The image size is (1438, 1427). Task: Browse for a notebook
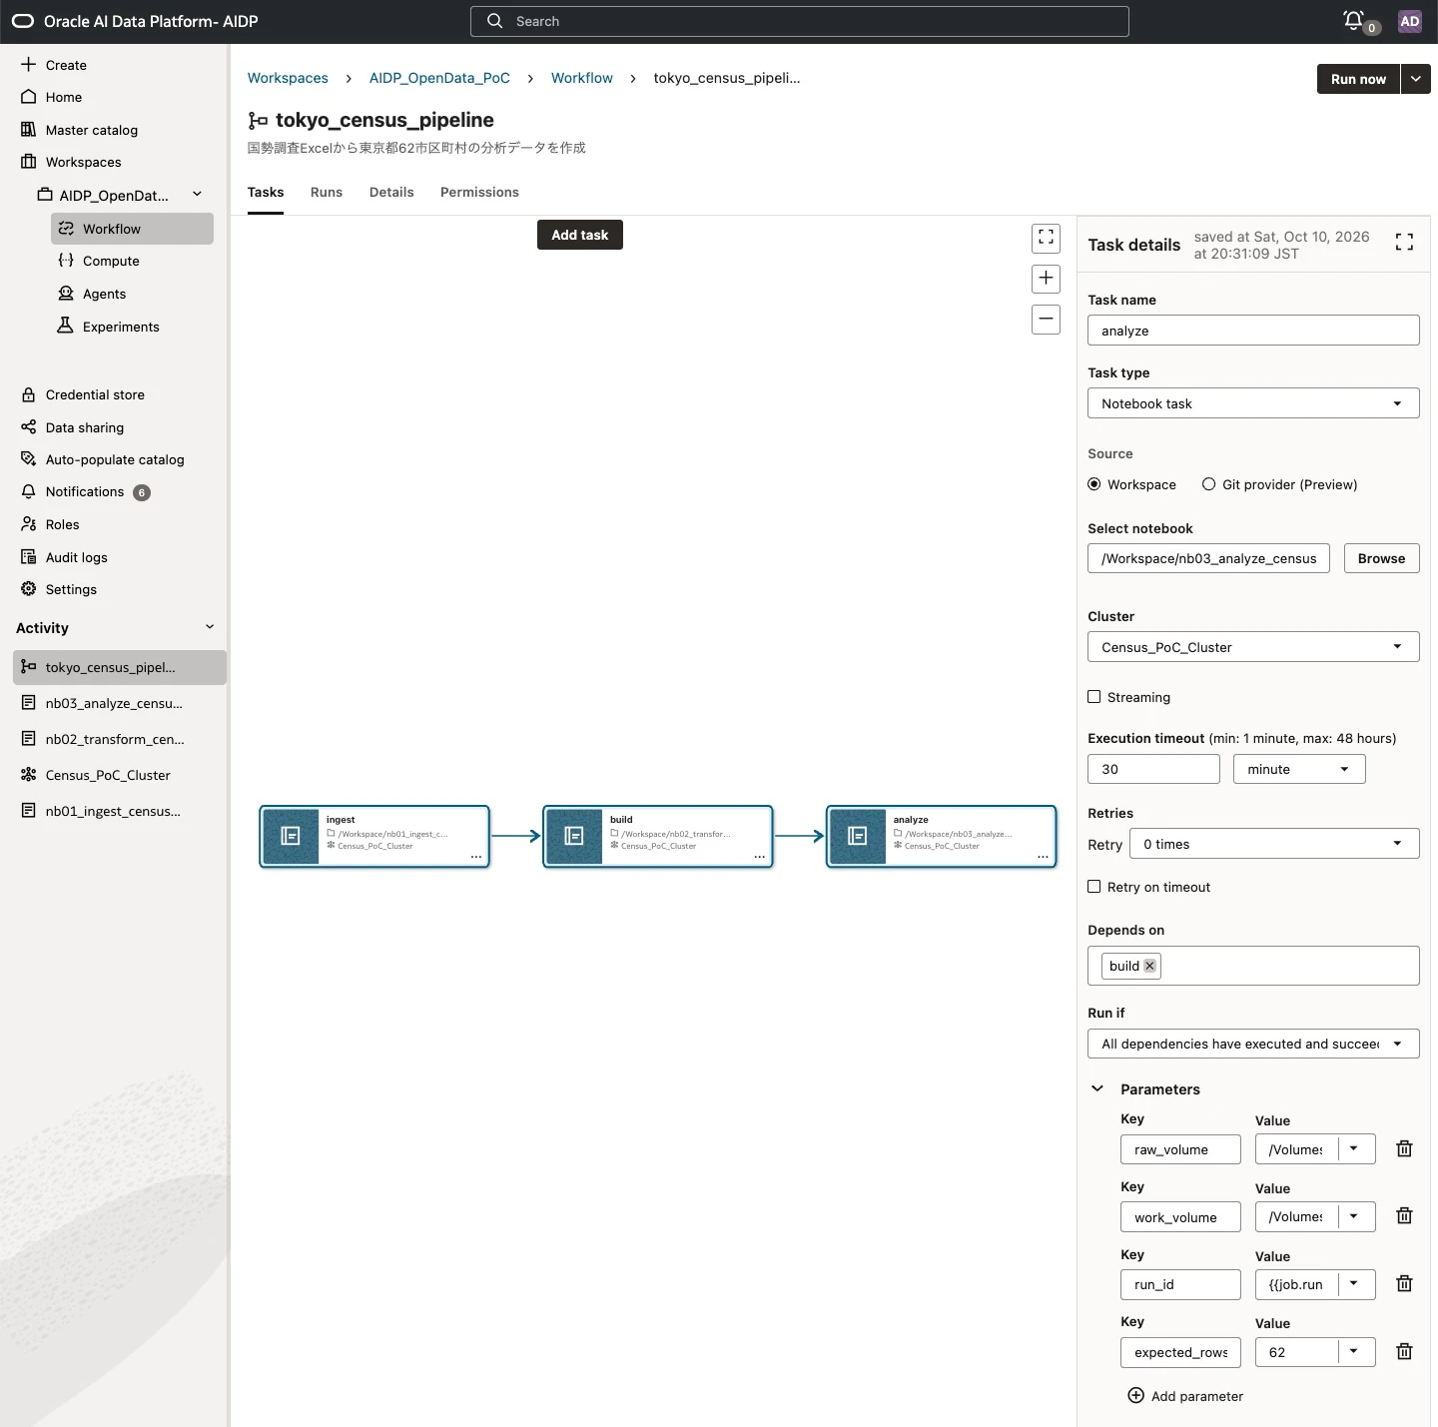[x=1381, y=558]
